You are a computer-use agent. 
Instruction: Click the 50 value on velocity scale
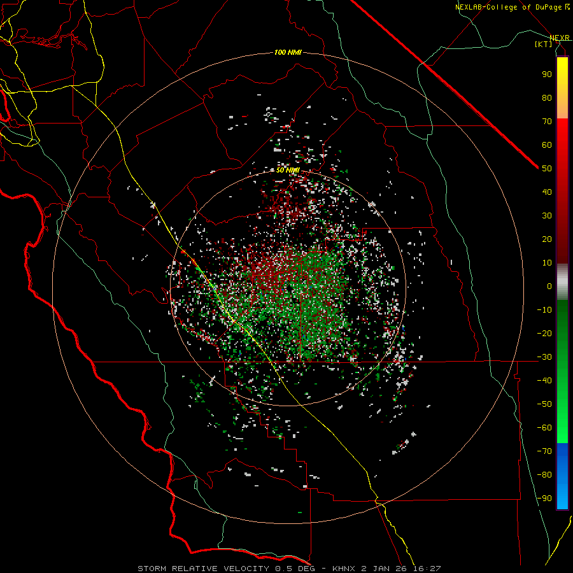547,169
